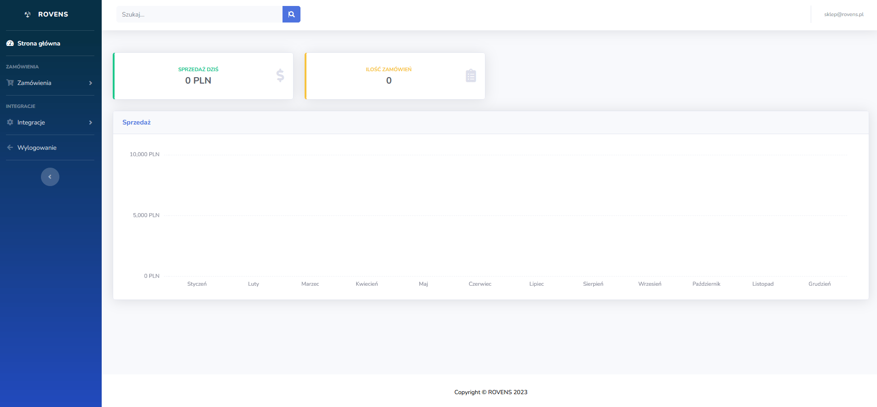This screenshot has width=877, height=407.
Task: Click the ROVENS brand text link
Action: [53, 14]
